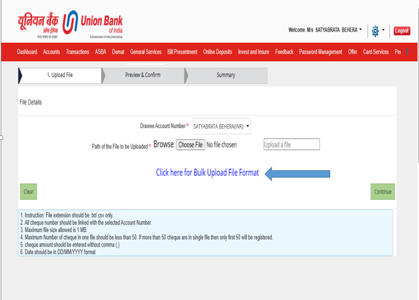Select General Services in the navigation bar
This screenshot has height=300, width=419.
coord(146,52)
